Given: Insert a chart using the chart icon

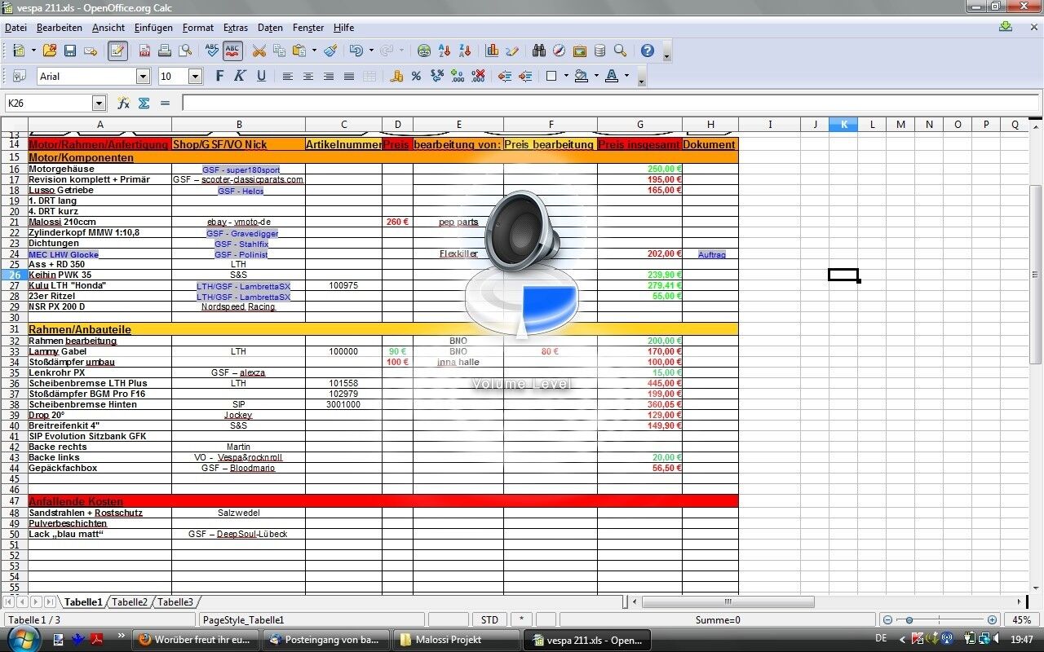Looking at the screenshot, I should [492, 51].
